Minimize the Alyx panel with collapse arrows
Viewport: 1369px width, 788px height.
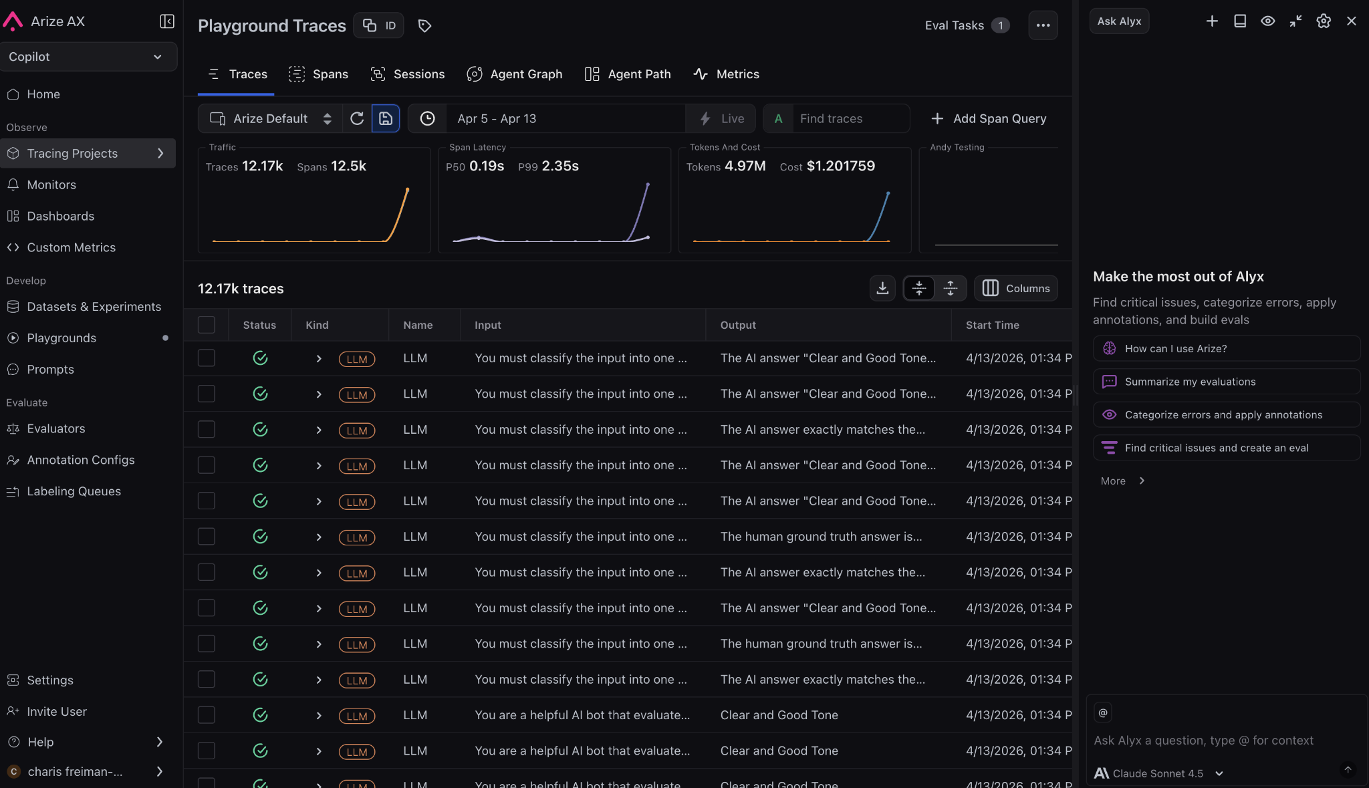[x=1295, y=21]
